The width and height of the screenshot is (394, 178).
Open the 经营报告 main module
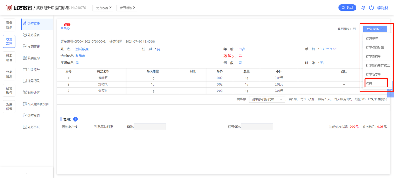9,90
